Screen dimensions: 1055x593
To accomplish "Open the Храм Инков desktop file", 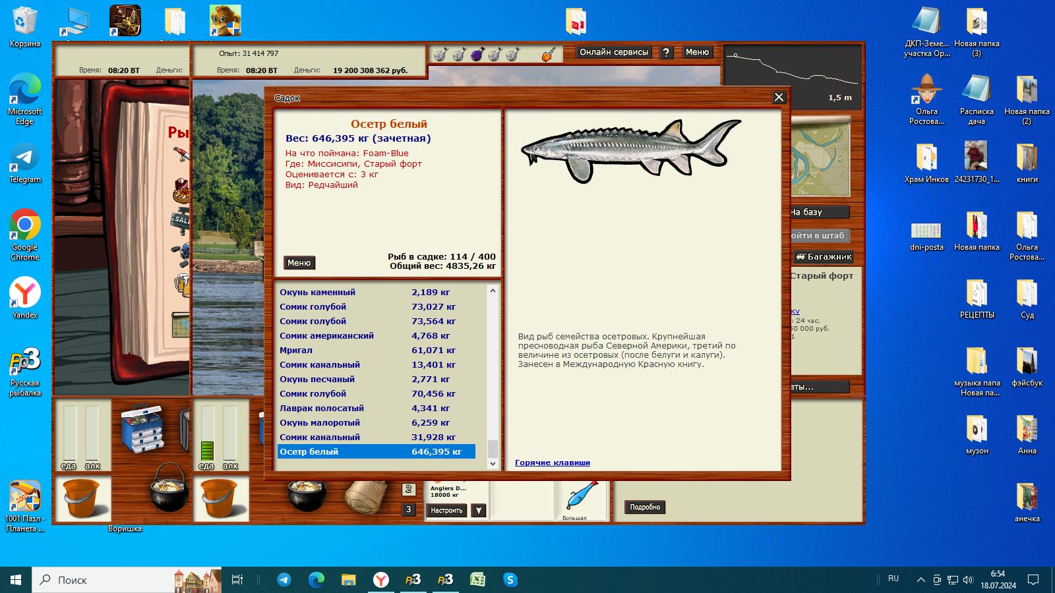I will click(x=926, y=163).
